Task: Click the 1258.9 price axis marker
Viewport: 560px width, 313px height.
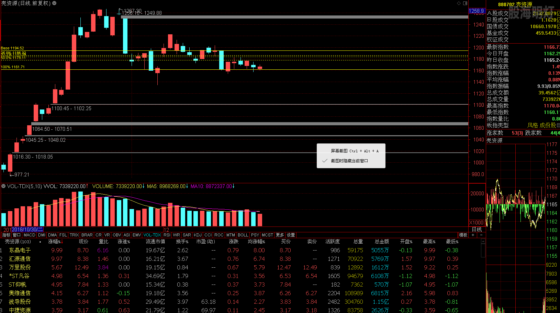Action: point(477,11)
